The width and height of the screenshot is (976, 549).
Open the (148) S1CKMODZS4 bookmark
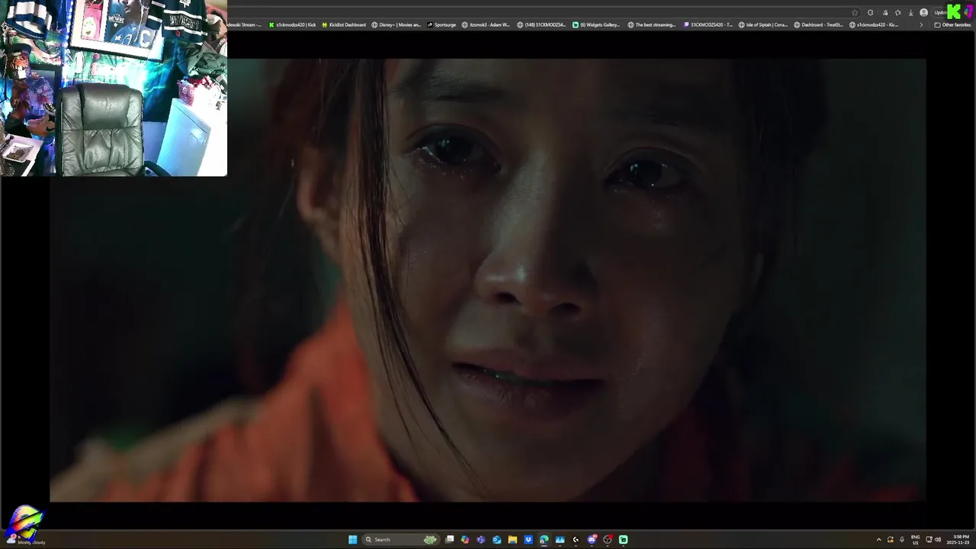pos(541,24)
